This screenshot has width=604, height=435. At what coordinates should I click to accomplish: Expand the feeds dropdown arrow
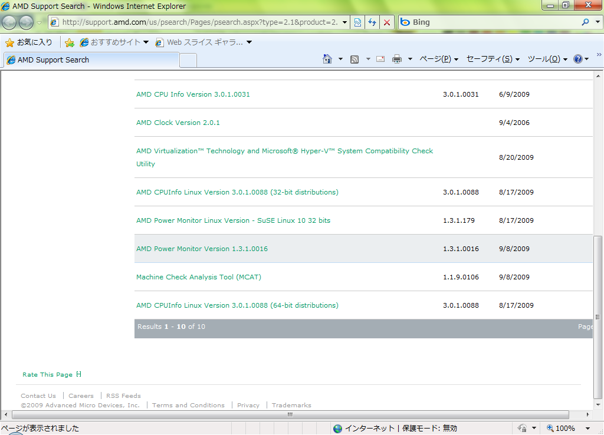[368, 59]
